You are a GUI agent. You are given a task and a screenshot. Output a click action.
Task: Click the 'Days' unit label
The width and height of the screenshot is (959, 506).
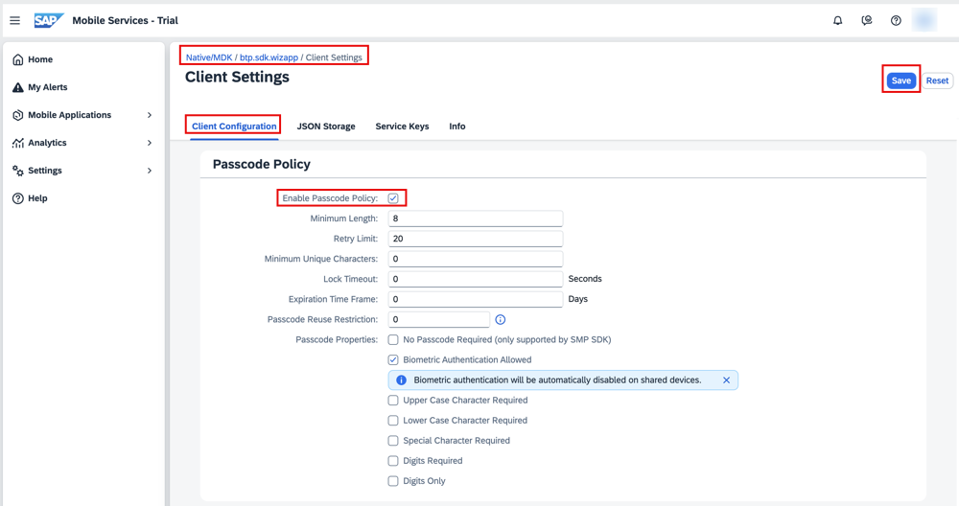(578, 299)
